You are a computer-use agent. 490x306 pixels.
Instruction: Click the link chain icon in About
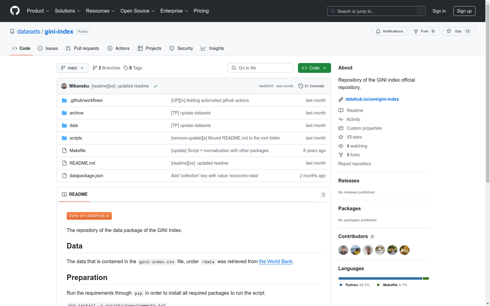341,99
